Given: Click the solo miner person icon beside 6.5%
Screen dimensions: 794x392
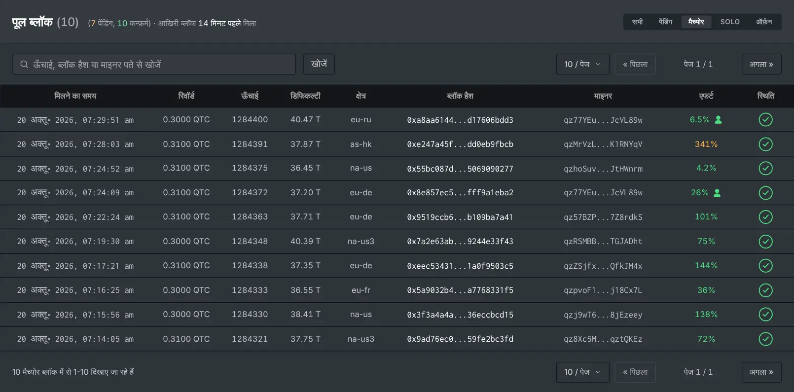Looking at the screenshot, I should tap(718, 119).
